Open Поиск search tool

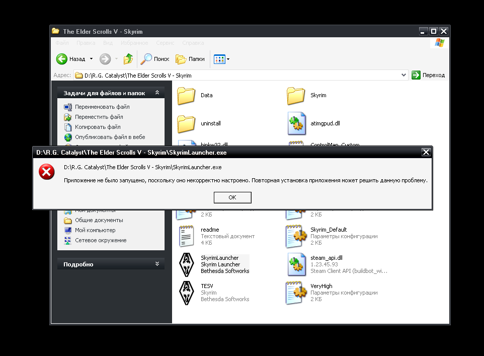[154, 59]
